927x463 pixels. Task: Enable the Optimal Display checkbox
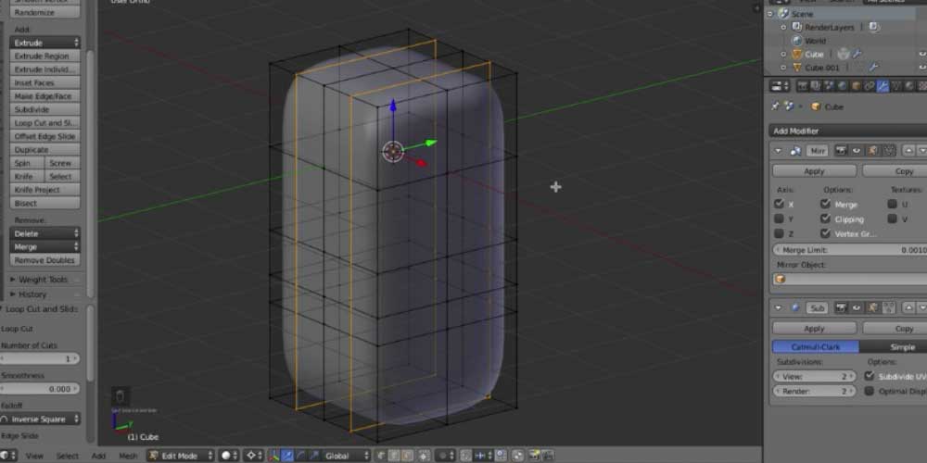[870, 392]
